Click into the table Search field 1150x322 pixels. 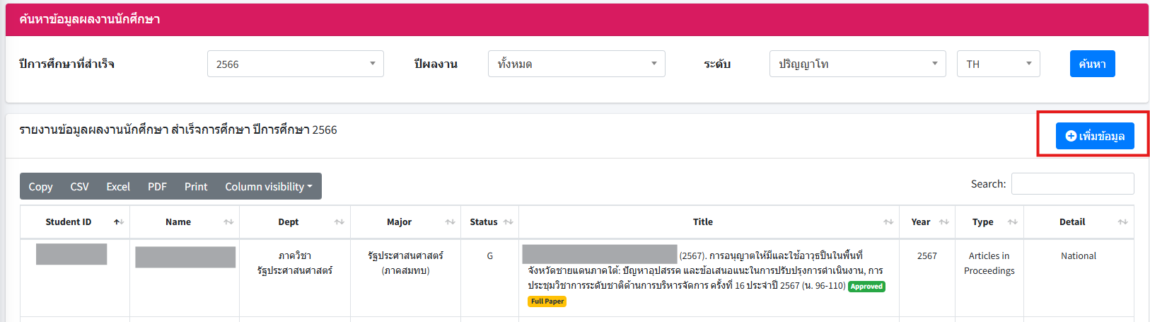1072,183
